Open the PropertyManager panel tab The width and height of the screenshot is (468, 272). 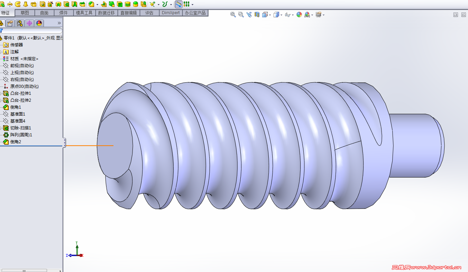10,23
